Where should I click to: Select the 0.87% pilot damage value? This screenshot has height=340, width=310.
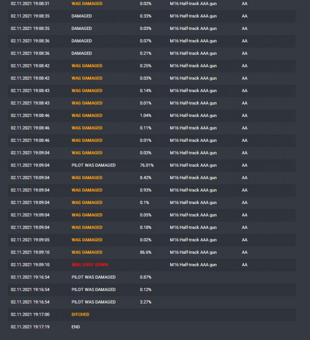pos(145,277)
